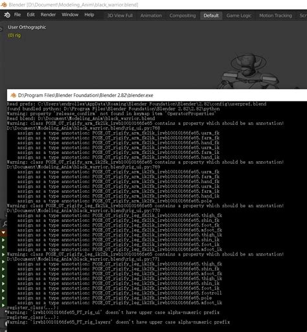Viewport: 307px width, 332px height.
Task: Open the Render menu
Action: tap(49, 15)
